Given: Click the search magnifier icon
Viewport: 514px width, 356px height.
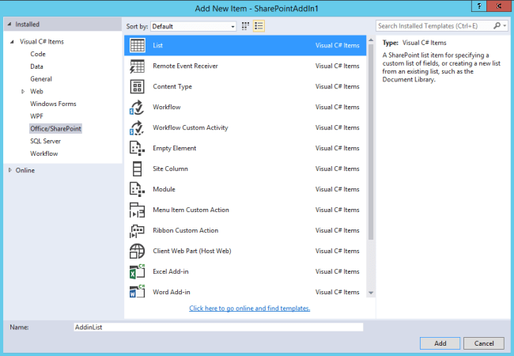Looking at the screenshot, I should pos(497,25).
